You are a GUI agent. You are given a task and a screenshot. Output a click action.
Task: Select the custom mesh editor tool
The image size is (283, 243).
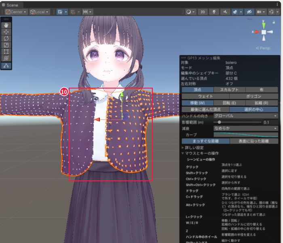point(6,66)
